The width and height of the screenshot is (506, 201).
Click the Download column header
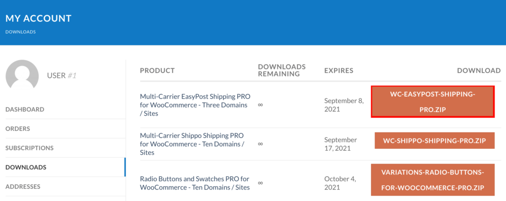point(479,70)
